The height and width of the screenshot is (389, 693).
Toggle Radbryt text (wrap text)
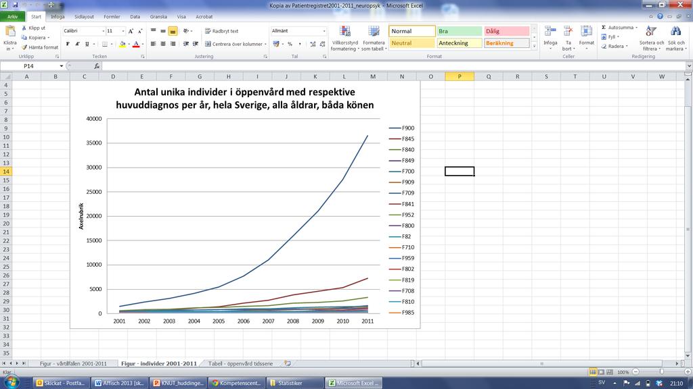pyautogui.click(x=221, y=31)
